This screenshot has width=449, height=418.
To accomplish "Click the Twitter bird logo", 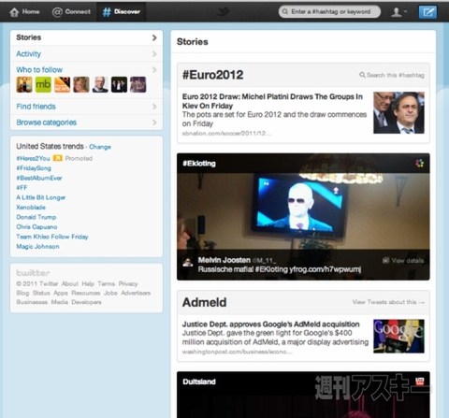I will [224, 12].
